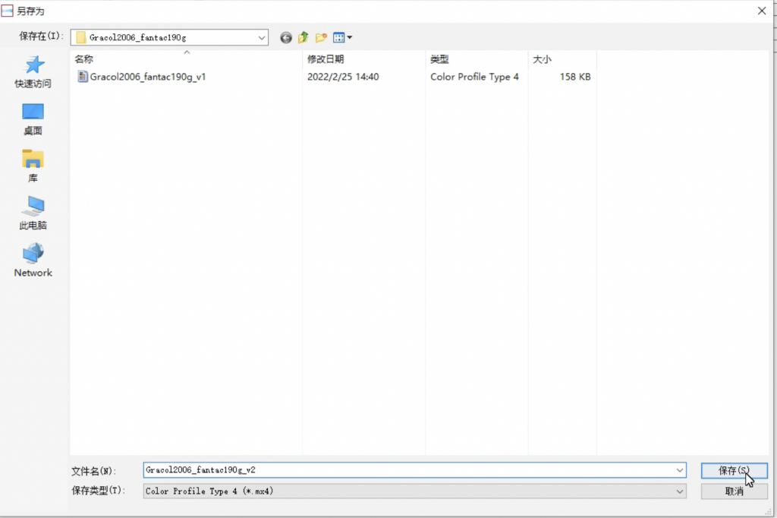The width and height of the screenshot is (777, 518).
Task: Expand the 保存在 folder dropdown
Action: (262, 38)
